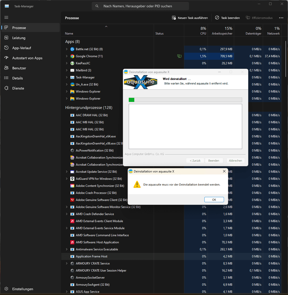This screenshot has height=295, width=288.
Task: Click the warning triangle icon
Action: [137, 184]
